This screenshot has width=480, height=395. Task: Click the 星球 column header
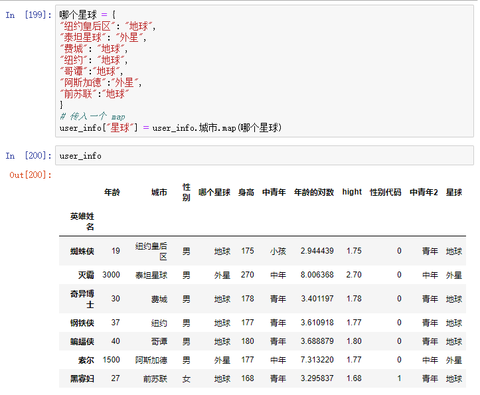tap(453, 193)
